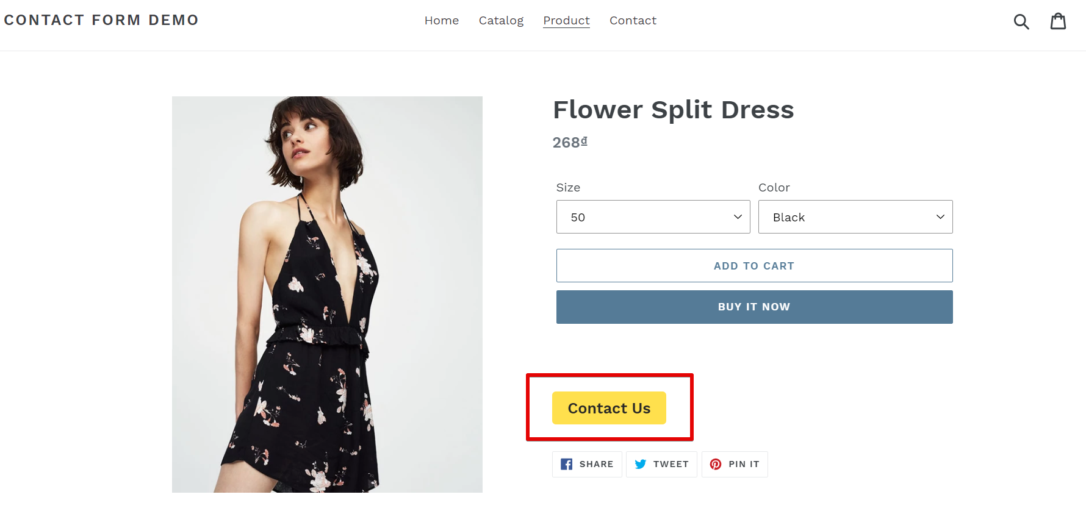
Task: Select the Product navigation link
Action: tap(566, 21)
